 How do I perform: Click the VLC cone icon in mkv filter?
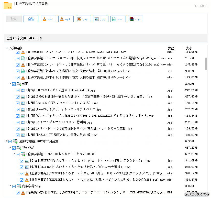coord(45,19)
